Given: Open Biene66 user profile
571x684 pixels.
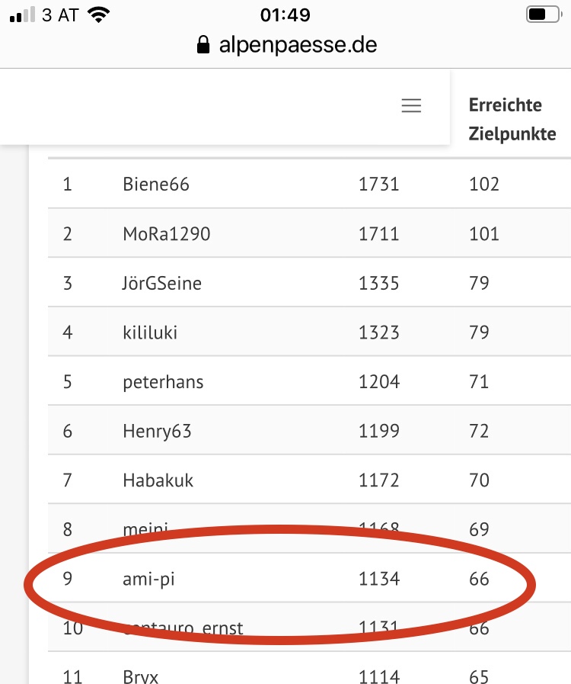Looking at the screenshot, I should coord(156,184).
